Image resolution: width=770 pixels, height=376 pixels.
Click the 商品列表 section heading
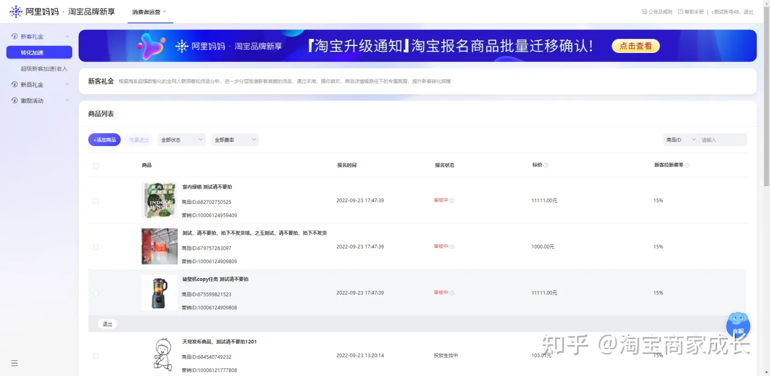pyautogui.click(x=101, y=114)
